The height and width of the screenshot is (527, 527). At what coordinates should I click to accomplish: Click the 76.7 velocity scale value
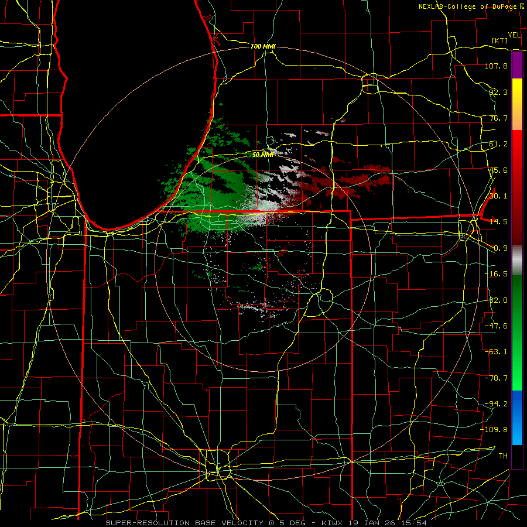click(x=498, y=118)
